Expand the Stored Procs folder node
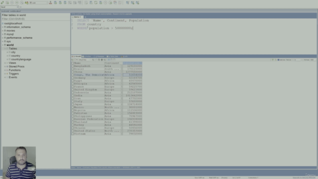The image size is (318, 179). 5,67
